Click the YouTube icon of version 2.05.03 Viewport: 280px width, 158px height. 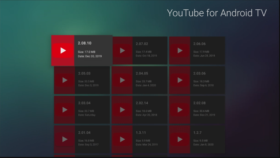pos(64,80)
